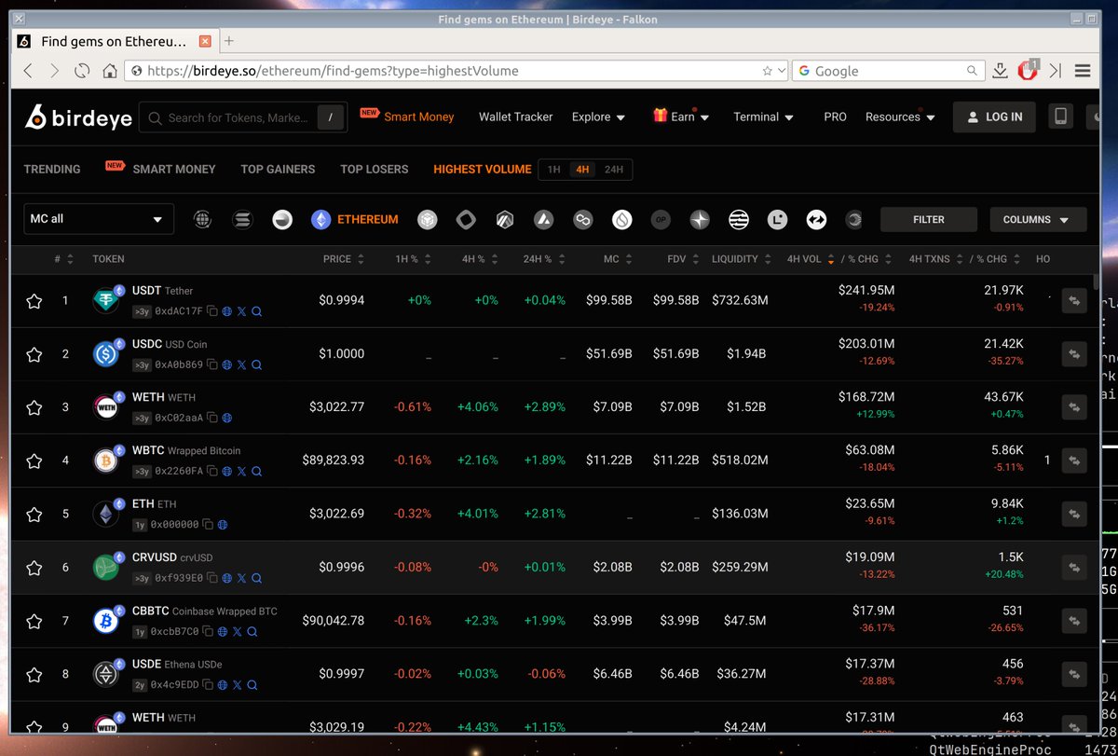Open the Explore menu dropdown
This screenshot has width=1118, height=756.
(598, 117)
